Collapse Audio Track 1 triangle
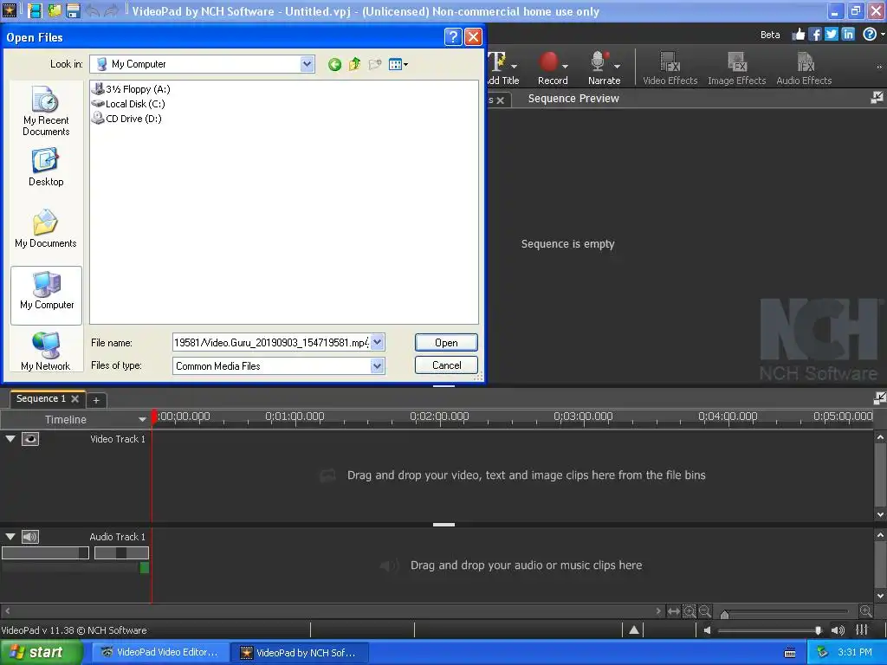 point(10,536)
